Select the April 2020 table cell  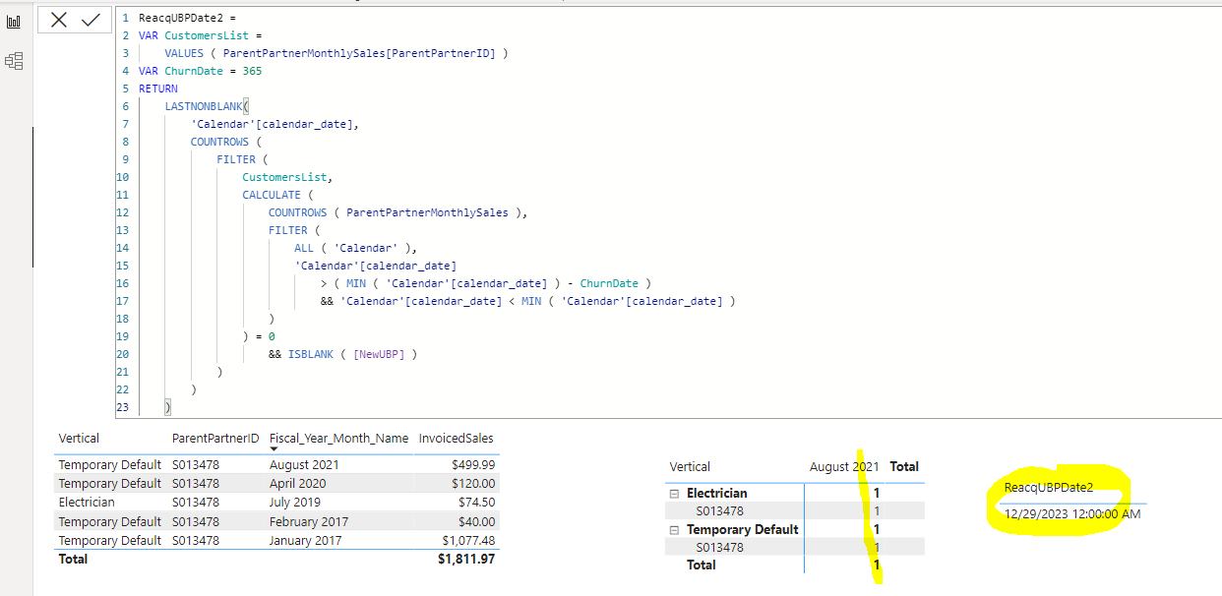[x=298, y=483]
